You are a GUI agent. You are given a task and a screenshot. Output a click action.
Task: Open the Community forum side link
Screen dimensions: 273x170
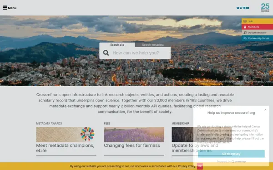[258, 39]
